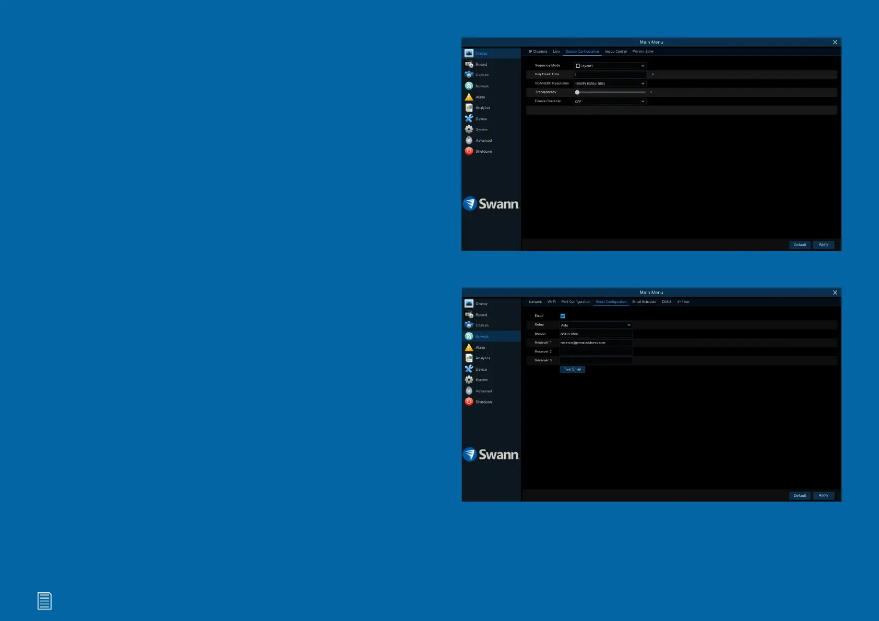This screenshot has width=879, height=621.
Task: Open the VGA/HDMI Resolution dropdown
Action: pyautogui.click(x=610, y=83)
